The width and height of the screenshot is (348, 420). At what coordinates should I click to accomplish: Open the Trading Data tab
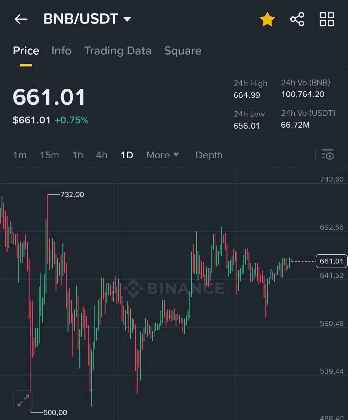118,51
